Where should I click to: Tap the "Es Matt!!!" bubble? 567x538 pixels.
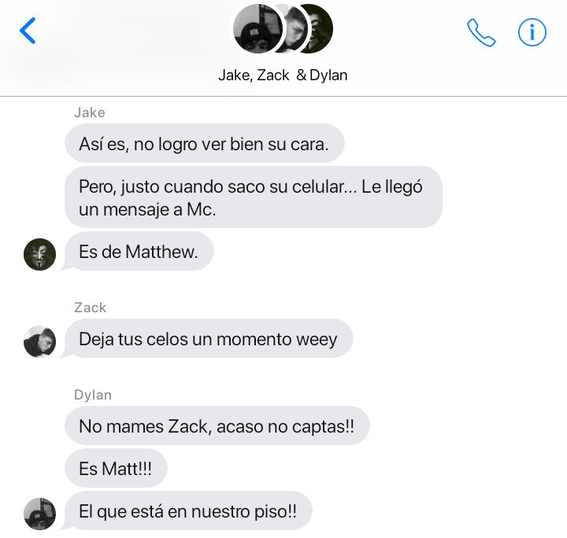pyautogui.click(x=116, y=468)
